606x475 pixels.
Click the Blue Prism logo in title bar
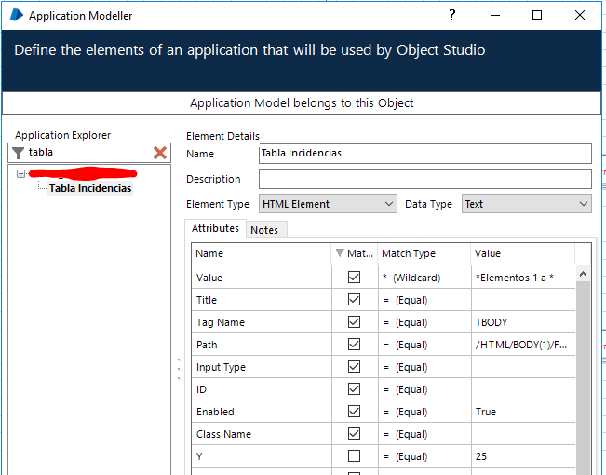(x=16, y=15)
